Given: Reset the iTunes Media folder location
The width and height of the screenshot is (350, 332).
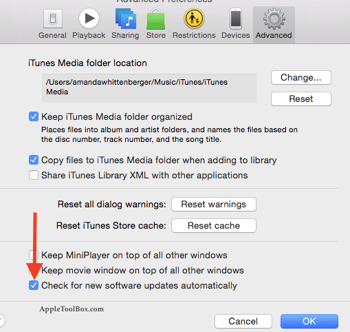Looking at the screenshot, I should [x=301, y=99].
